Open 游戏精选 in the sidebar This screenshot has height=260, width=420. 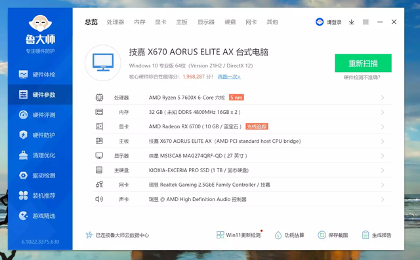pyautogui.click(x=40, y=216)
